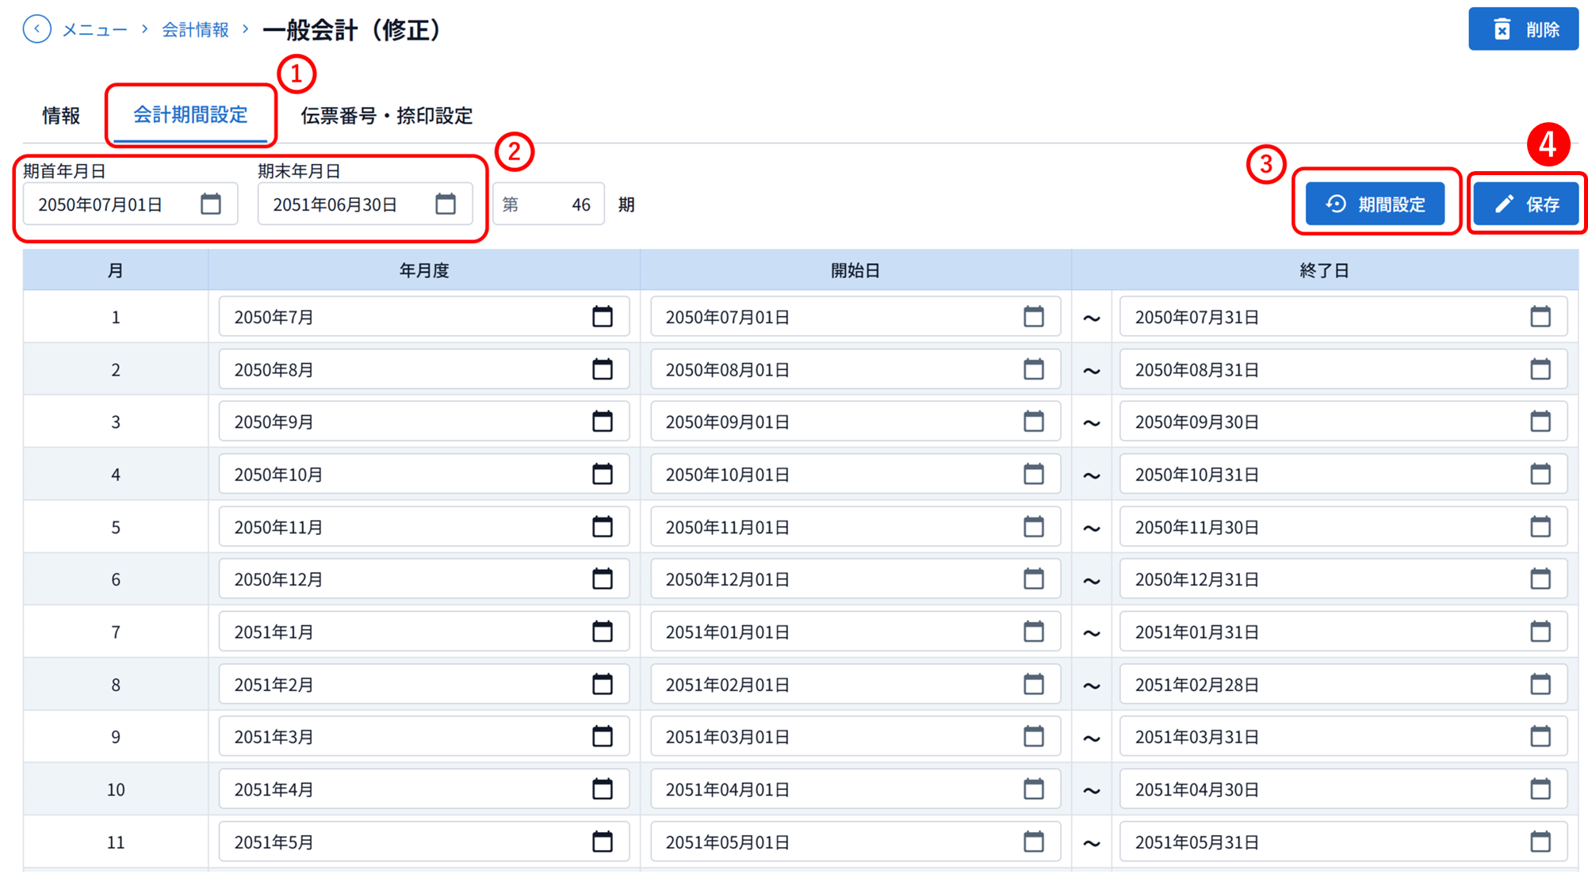
Task: Click month number 7 row cell
Action: pos(116,632)
